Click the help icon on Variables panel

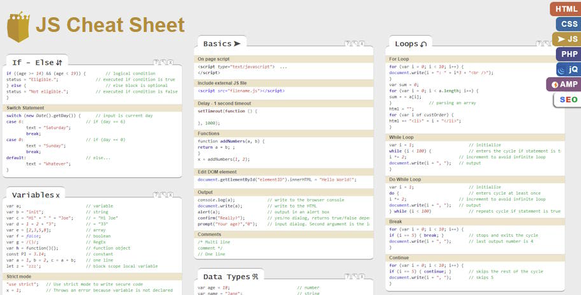(156, 194)
